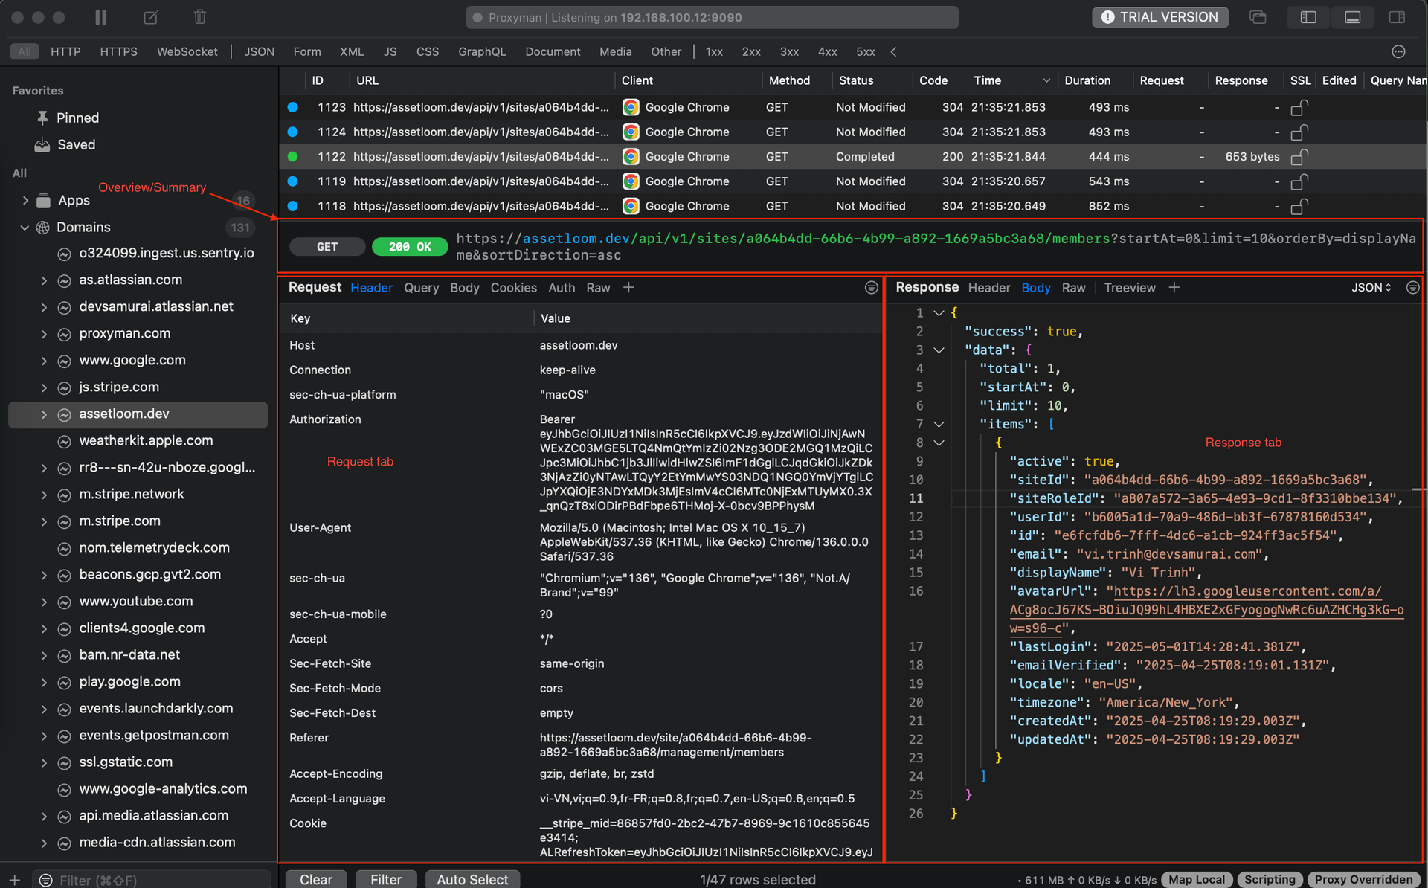Open the filter bar options ellipsis icon

click(1398, 51)
